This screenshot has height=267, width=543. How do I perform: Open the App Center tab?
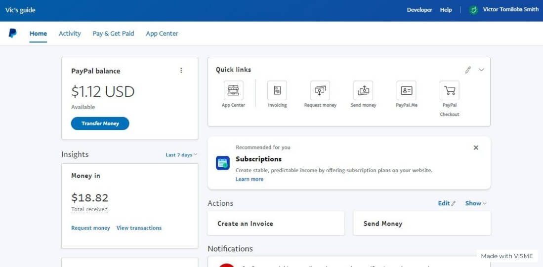point(162,34)
